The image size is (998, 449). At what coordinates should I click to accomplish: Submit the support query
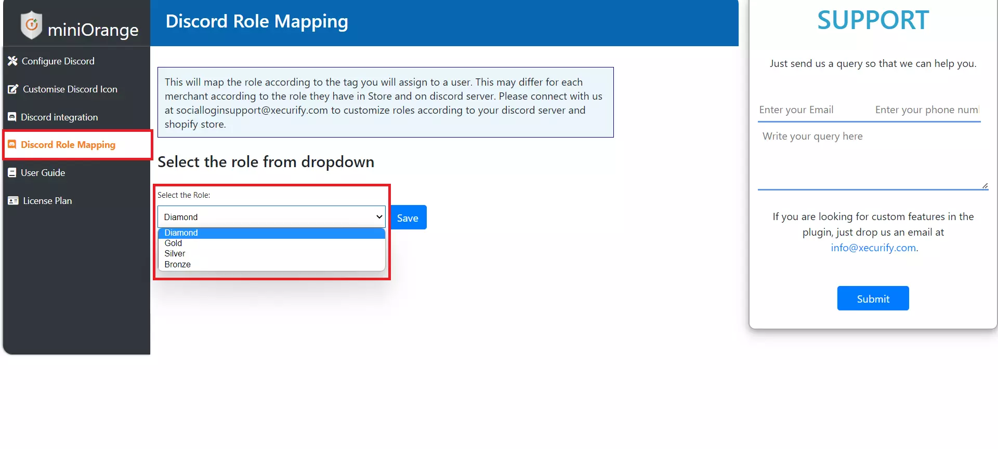[873, 298]
